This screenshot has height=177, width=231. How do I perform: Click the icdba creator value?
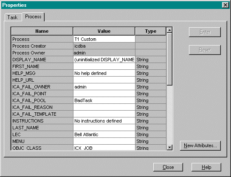pos(104,46)
